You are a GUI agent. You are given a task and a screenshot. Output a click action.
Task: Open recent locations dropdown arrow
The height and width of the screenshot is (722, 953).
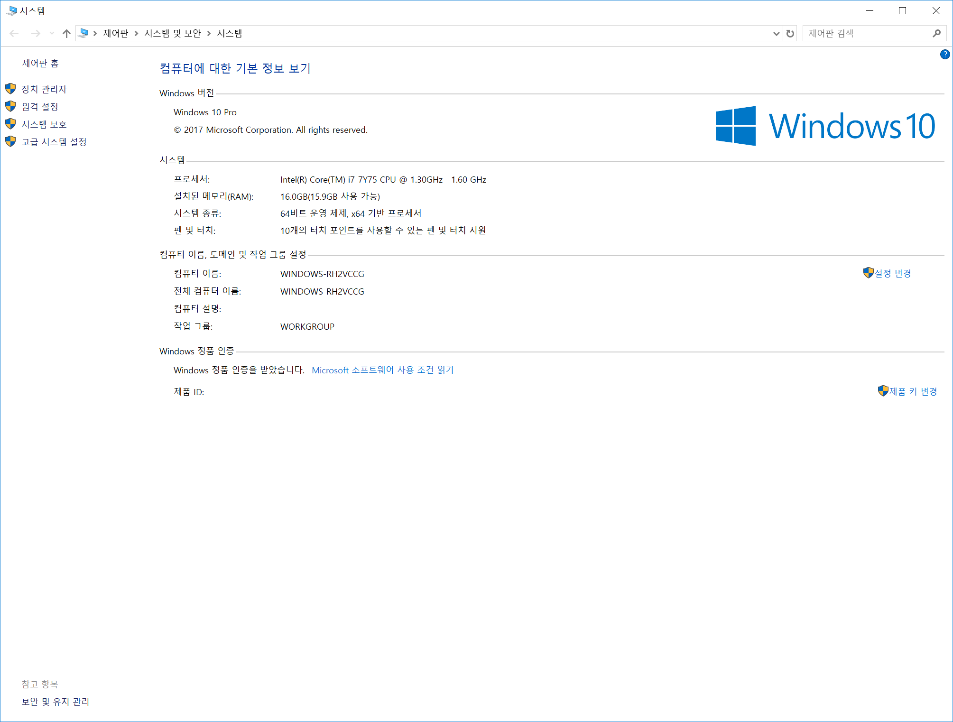pos(52,33)
